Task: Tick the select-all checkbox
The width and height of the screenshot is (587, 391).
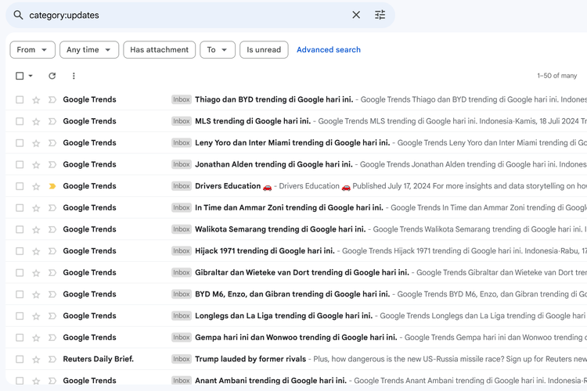Action: tap(20, 76)
